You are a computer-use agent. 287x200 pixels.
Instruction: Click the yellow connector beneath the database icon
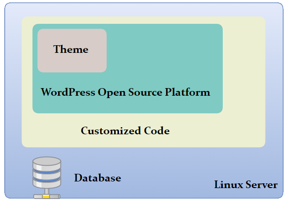pyautogui.click(x=46, y=196)
